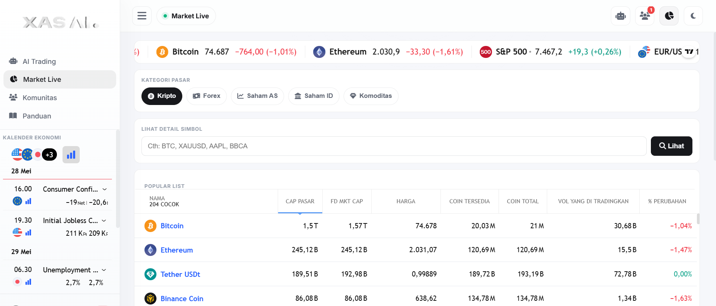Open community notifications icon in header
Image resolution: width=716 pixels, height=306 pixels.
point(645,16)
